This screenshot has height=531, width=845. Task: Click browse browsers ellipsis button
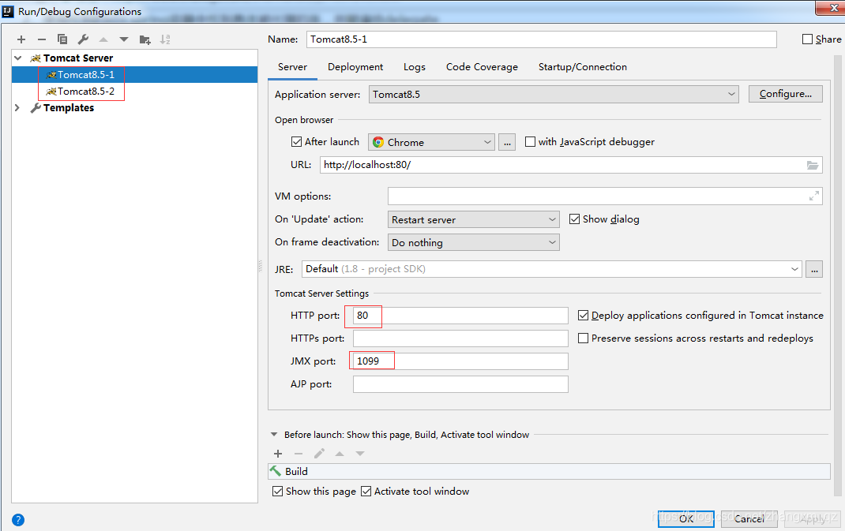tap(506, 142)
